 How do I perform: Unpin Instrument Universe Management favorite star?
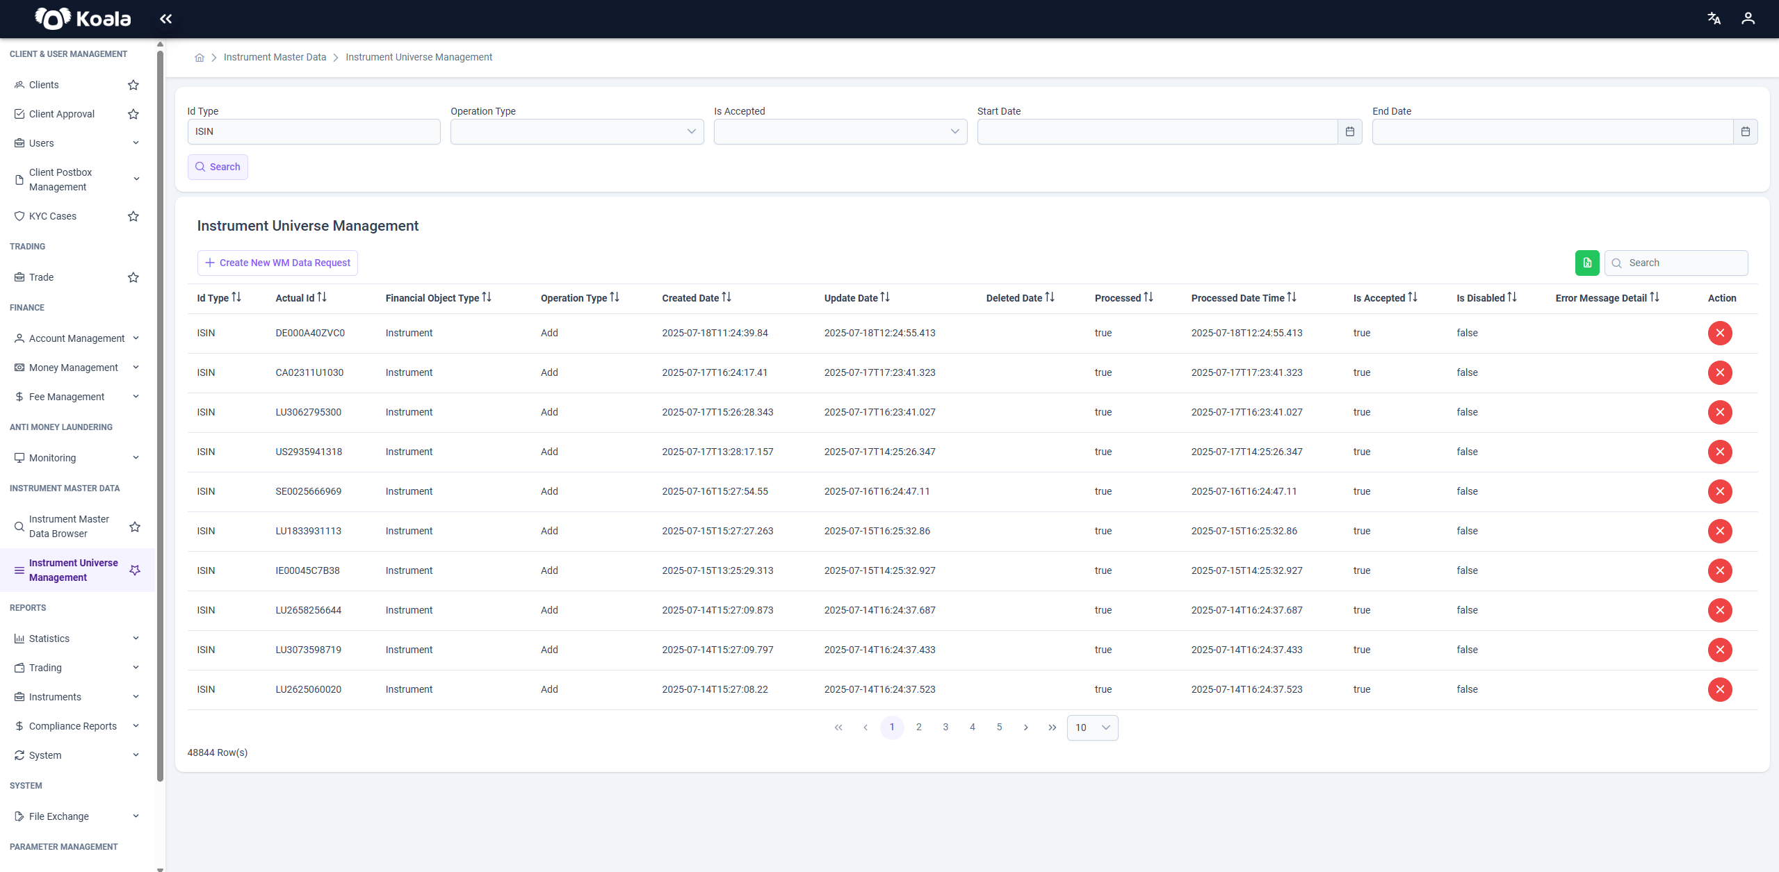(x=135, y=570)
